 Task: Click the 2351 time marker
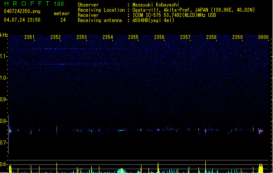(x=30, y=37)
